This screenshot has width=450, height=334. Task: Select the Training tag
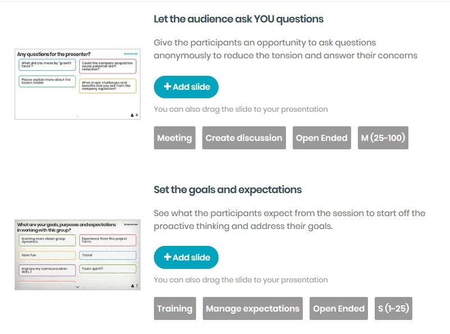click(175, 309)
